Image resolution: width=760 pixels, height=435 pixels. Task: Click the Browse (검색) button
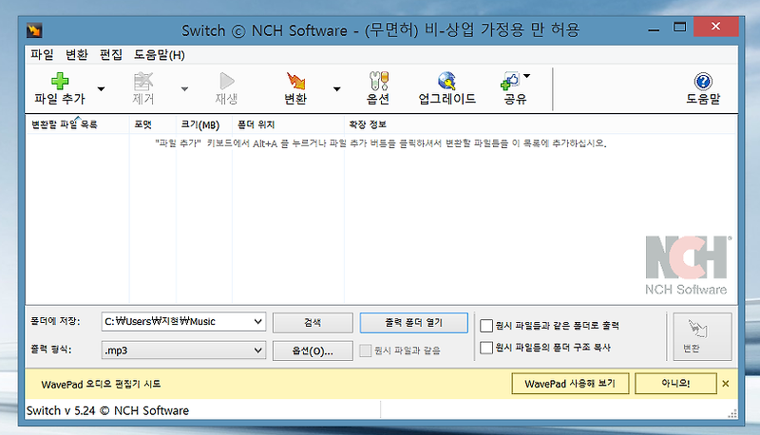(313, 323)
